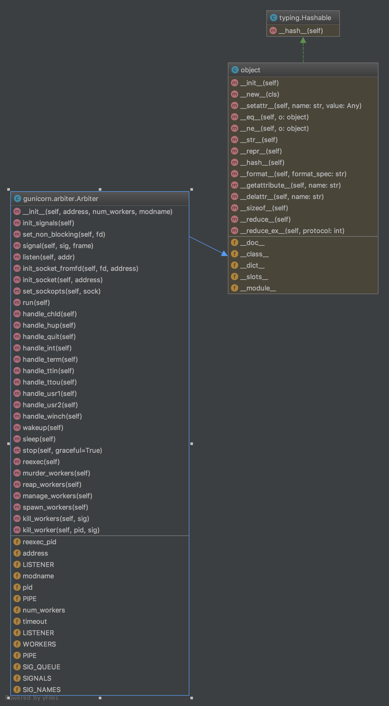This screenshot has height=706, width=389.
Task: Click handle_chld(self) method row
Action: click(x=100, y=314)
